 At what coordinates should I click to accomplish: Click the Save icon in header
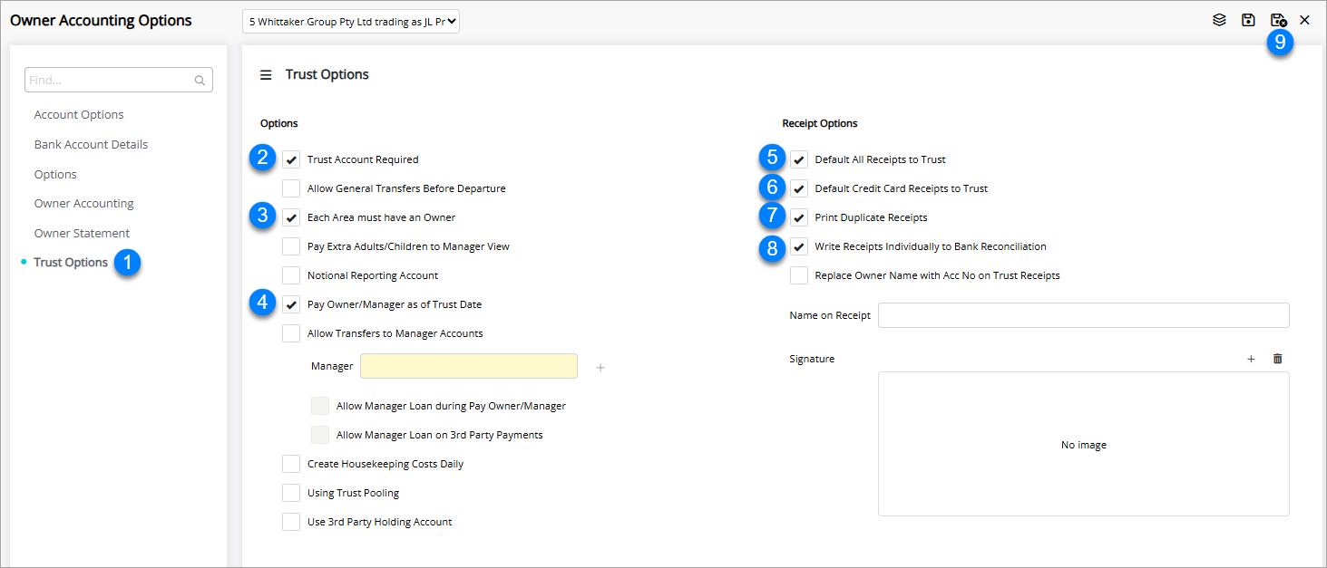pyautogui.click(x=1248, y=20)
